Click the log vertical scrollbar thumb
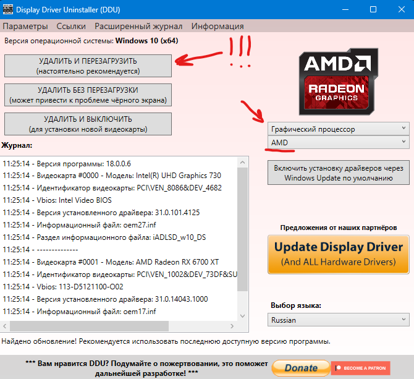The image size is (414, 379). 242,229
